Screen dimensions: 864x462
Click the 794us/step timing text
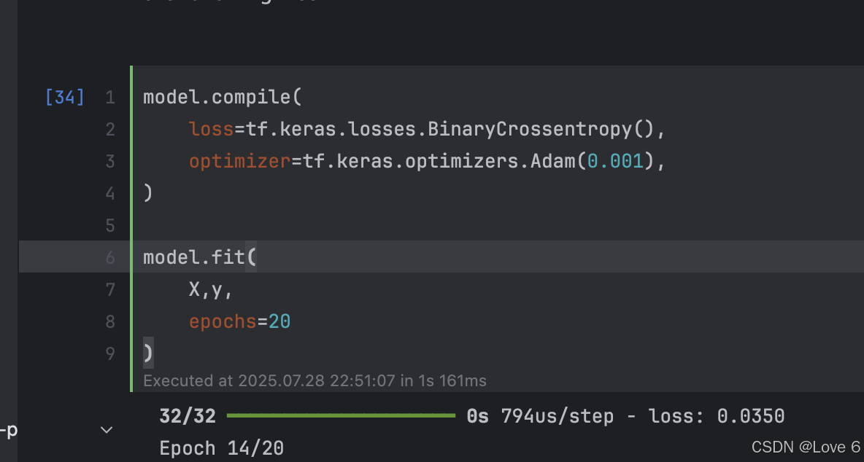pos(557,416)
